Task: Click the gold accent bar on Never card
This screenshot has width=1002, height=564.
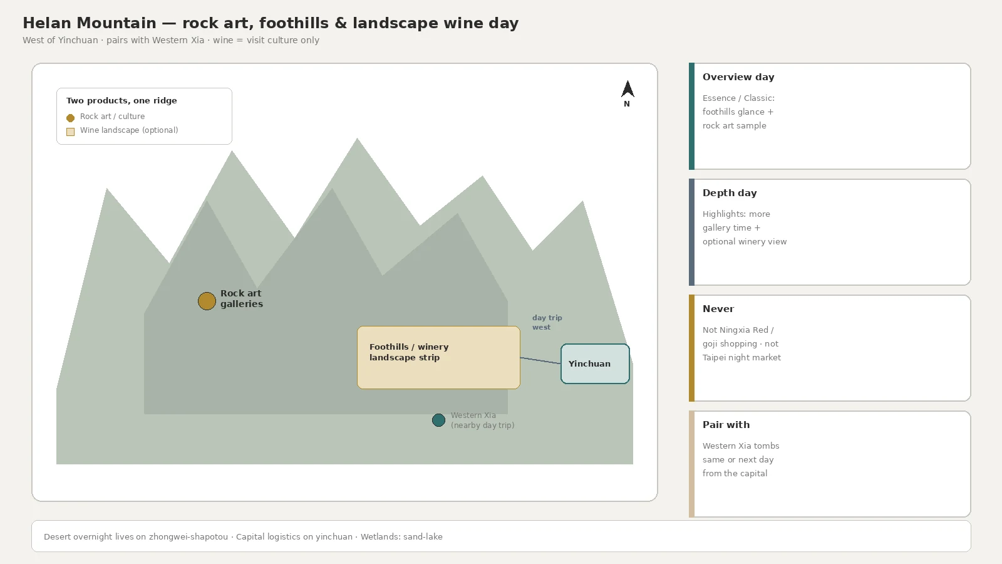Action: tap(691, 348)
